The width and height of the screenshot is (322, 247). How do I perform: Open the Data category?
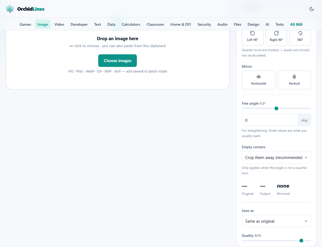click(x=111, y=24)
